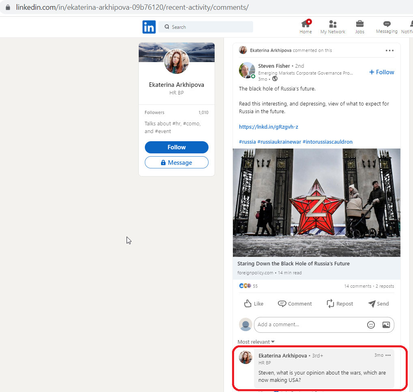The height and width of the screenshot is (392, 413).
Task: Click the browser address bar padlock icon
Action: pyautogui.click(x=8, y=7)
